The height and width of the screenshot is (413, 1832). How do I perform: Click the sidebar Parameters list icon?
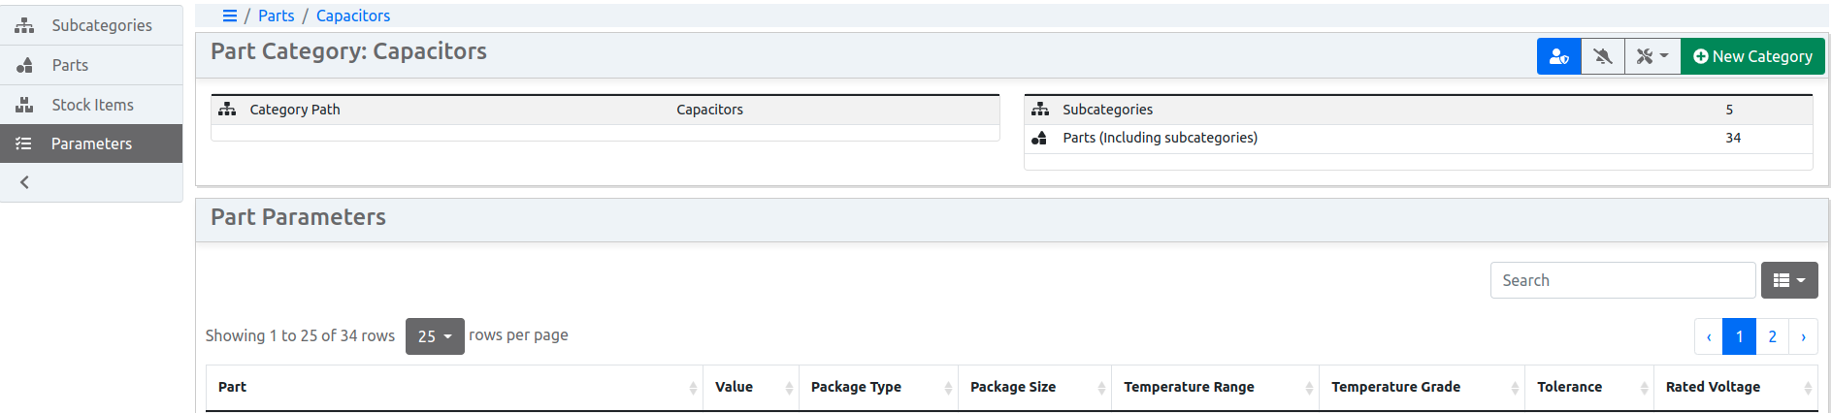(24, 143)
